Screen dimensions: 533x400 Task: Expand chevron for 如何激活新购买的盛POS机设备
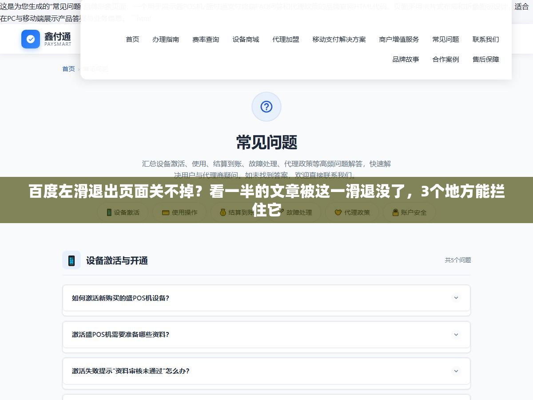tap(456, 298)
